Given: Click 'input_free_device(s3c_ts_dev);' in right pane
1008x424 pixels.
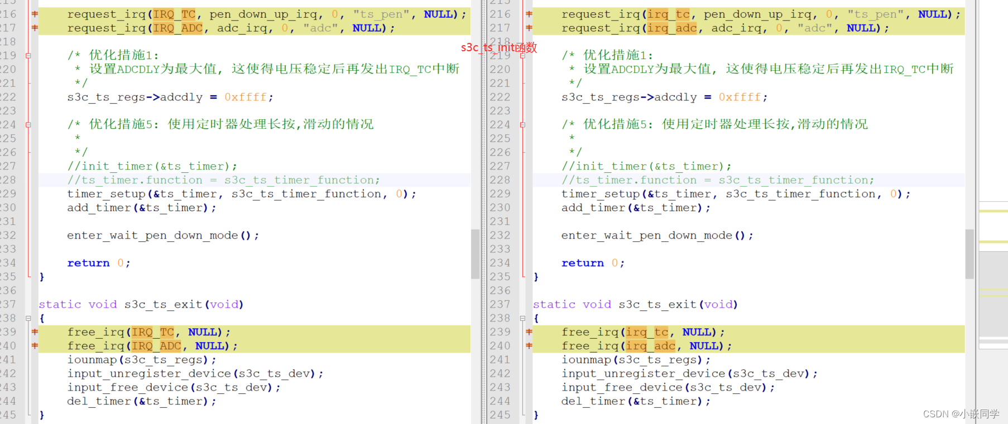Looking at the screenshot, I should point(669,387).
